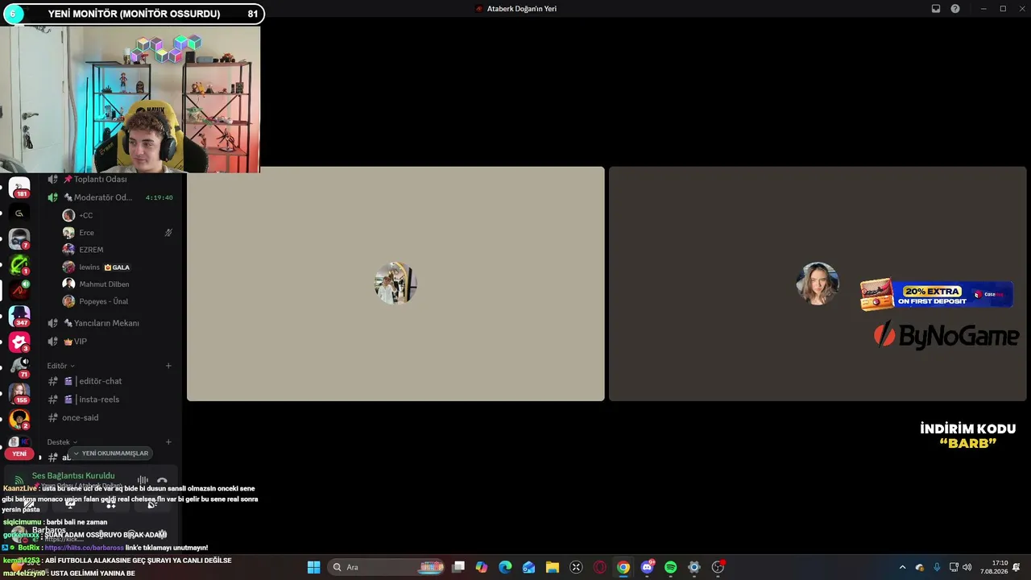The image size is (1031, 580).
Task: Toggle noise suppression in voice panel
Action: [x=143, y=481]
